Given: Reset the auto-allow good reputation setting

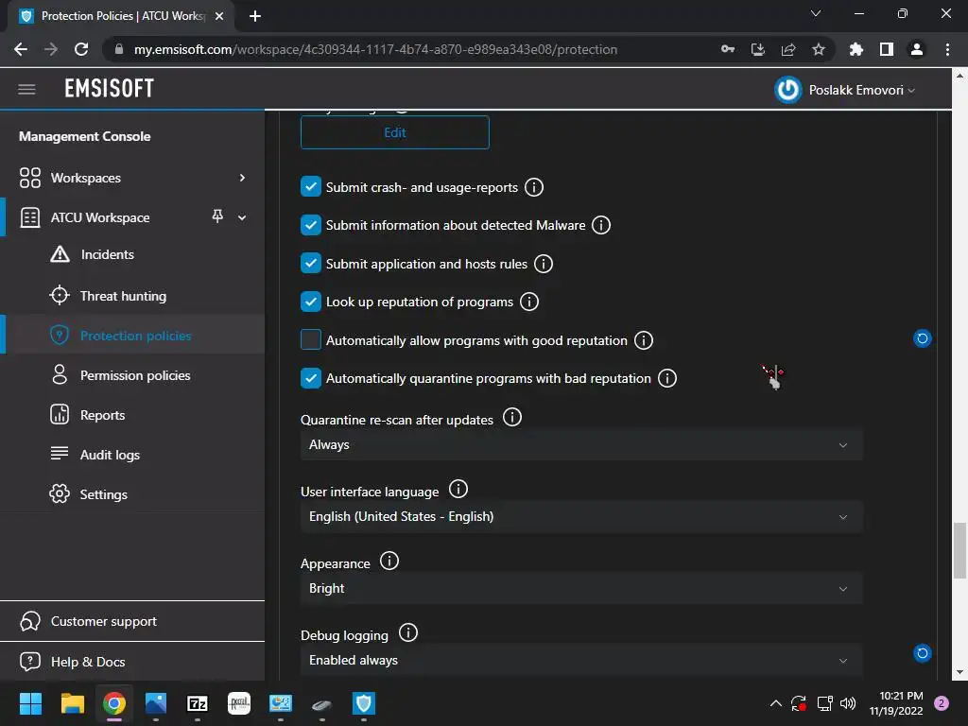Looking at the screenshot, I should pyautogui.click(x=923, y=338).
